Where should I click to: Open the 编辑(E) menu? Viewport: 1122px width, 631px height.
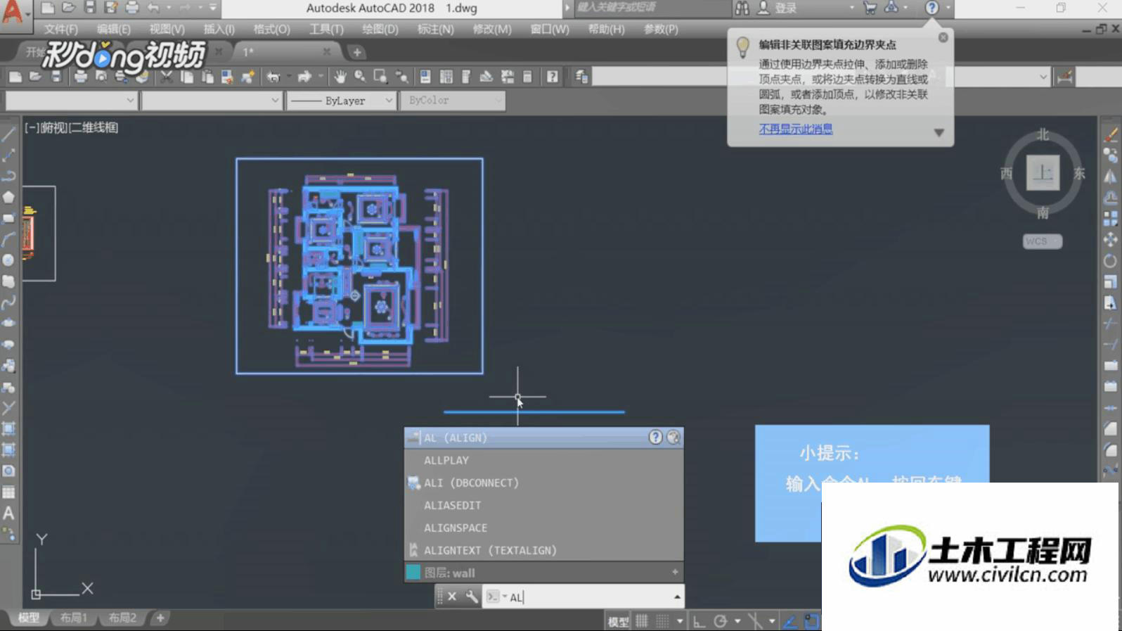coord(114,29)
